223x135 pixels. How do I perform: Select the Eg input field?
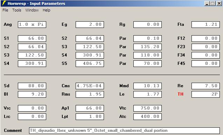pos(90,24)
